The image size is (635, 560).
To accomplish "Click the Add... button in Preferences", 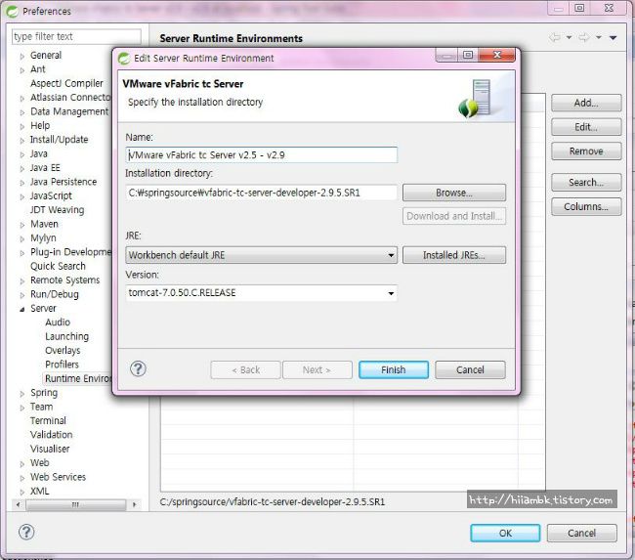I will [586, 103].
